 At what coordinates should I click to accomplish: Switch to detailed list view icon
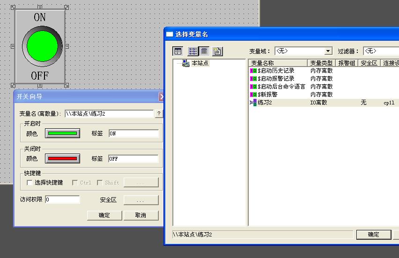pyautogui.click(x=204, y=51)
